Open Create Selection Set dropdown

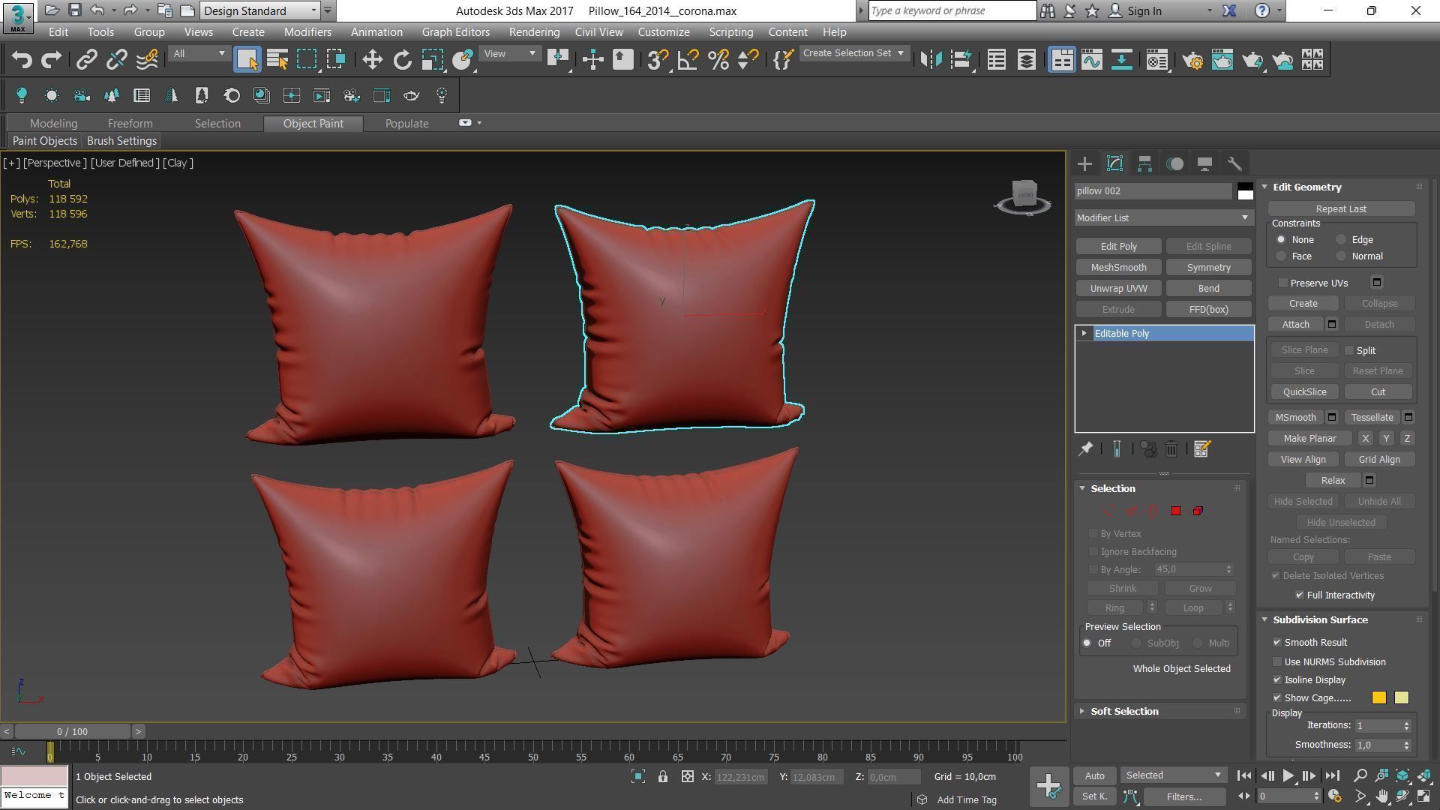click(853, 53)
